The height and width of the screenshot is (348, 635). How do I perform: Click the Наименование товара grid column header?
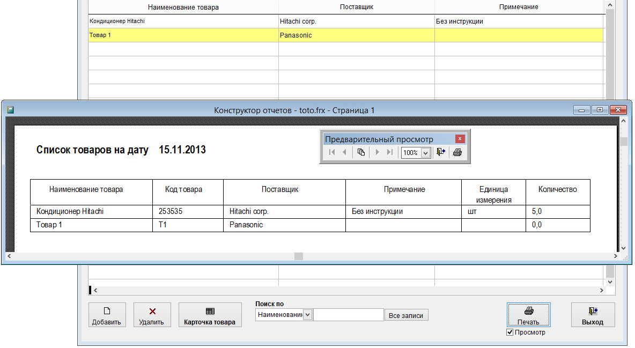[183, 7]
